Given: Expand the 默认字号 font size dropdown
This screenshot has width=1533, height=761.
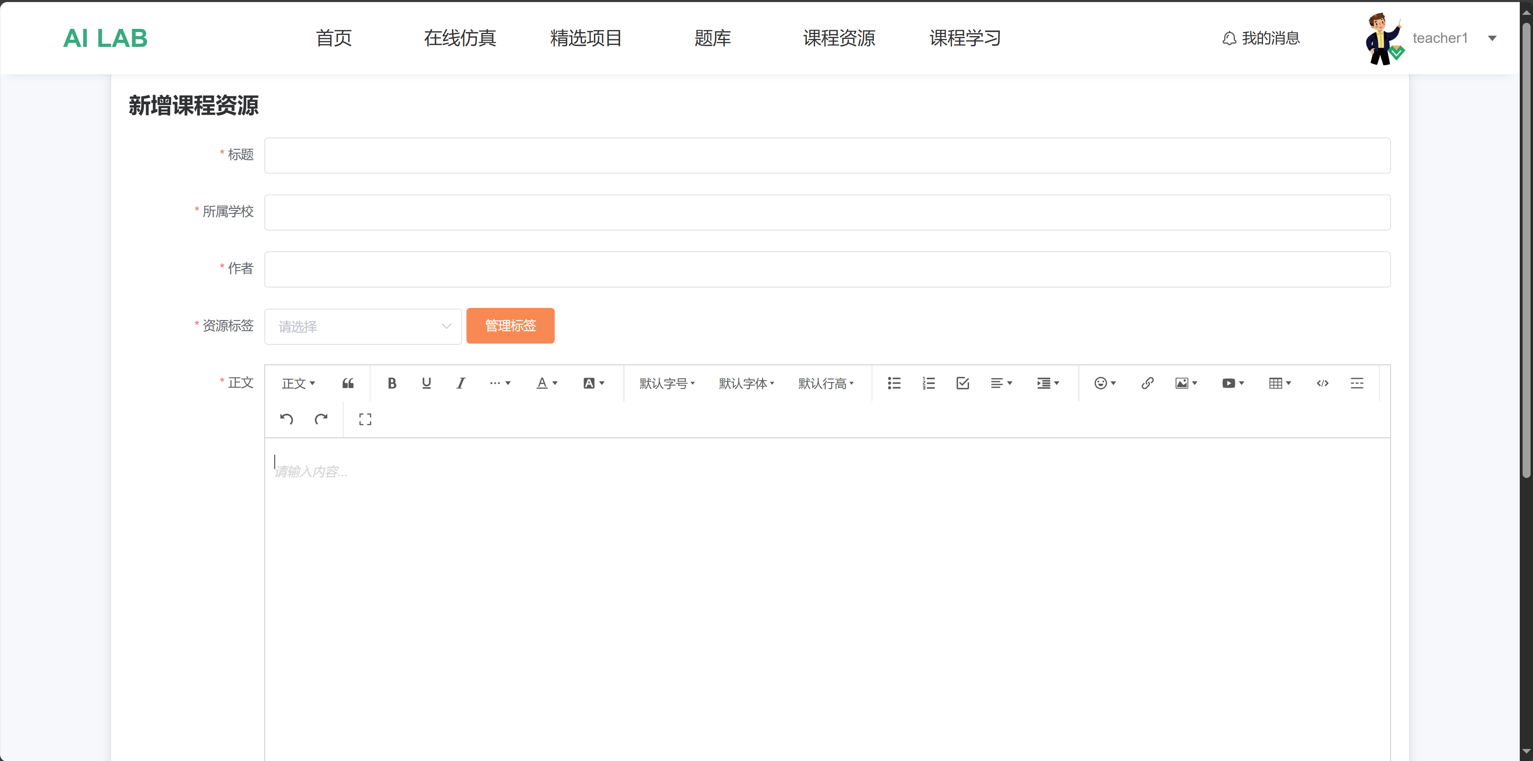Looking at the screenshot, I should coord(667,384).
